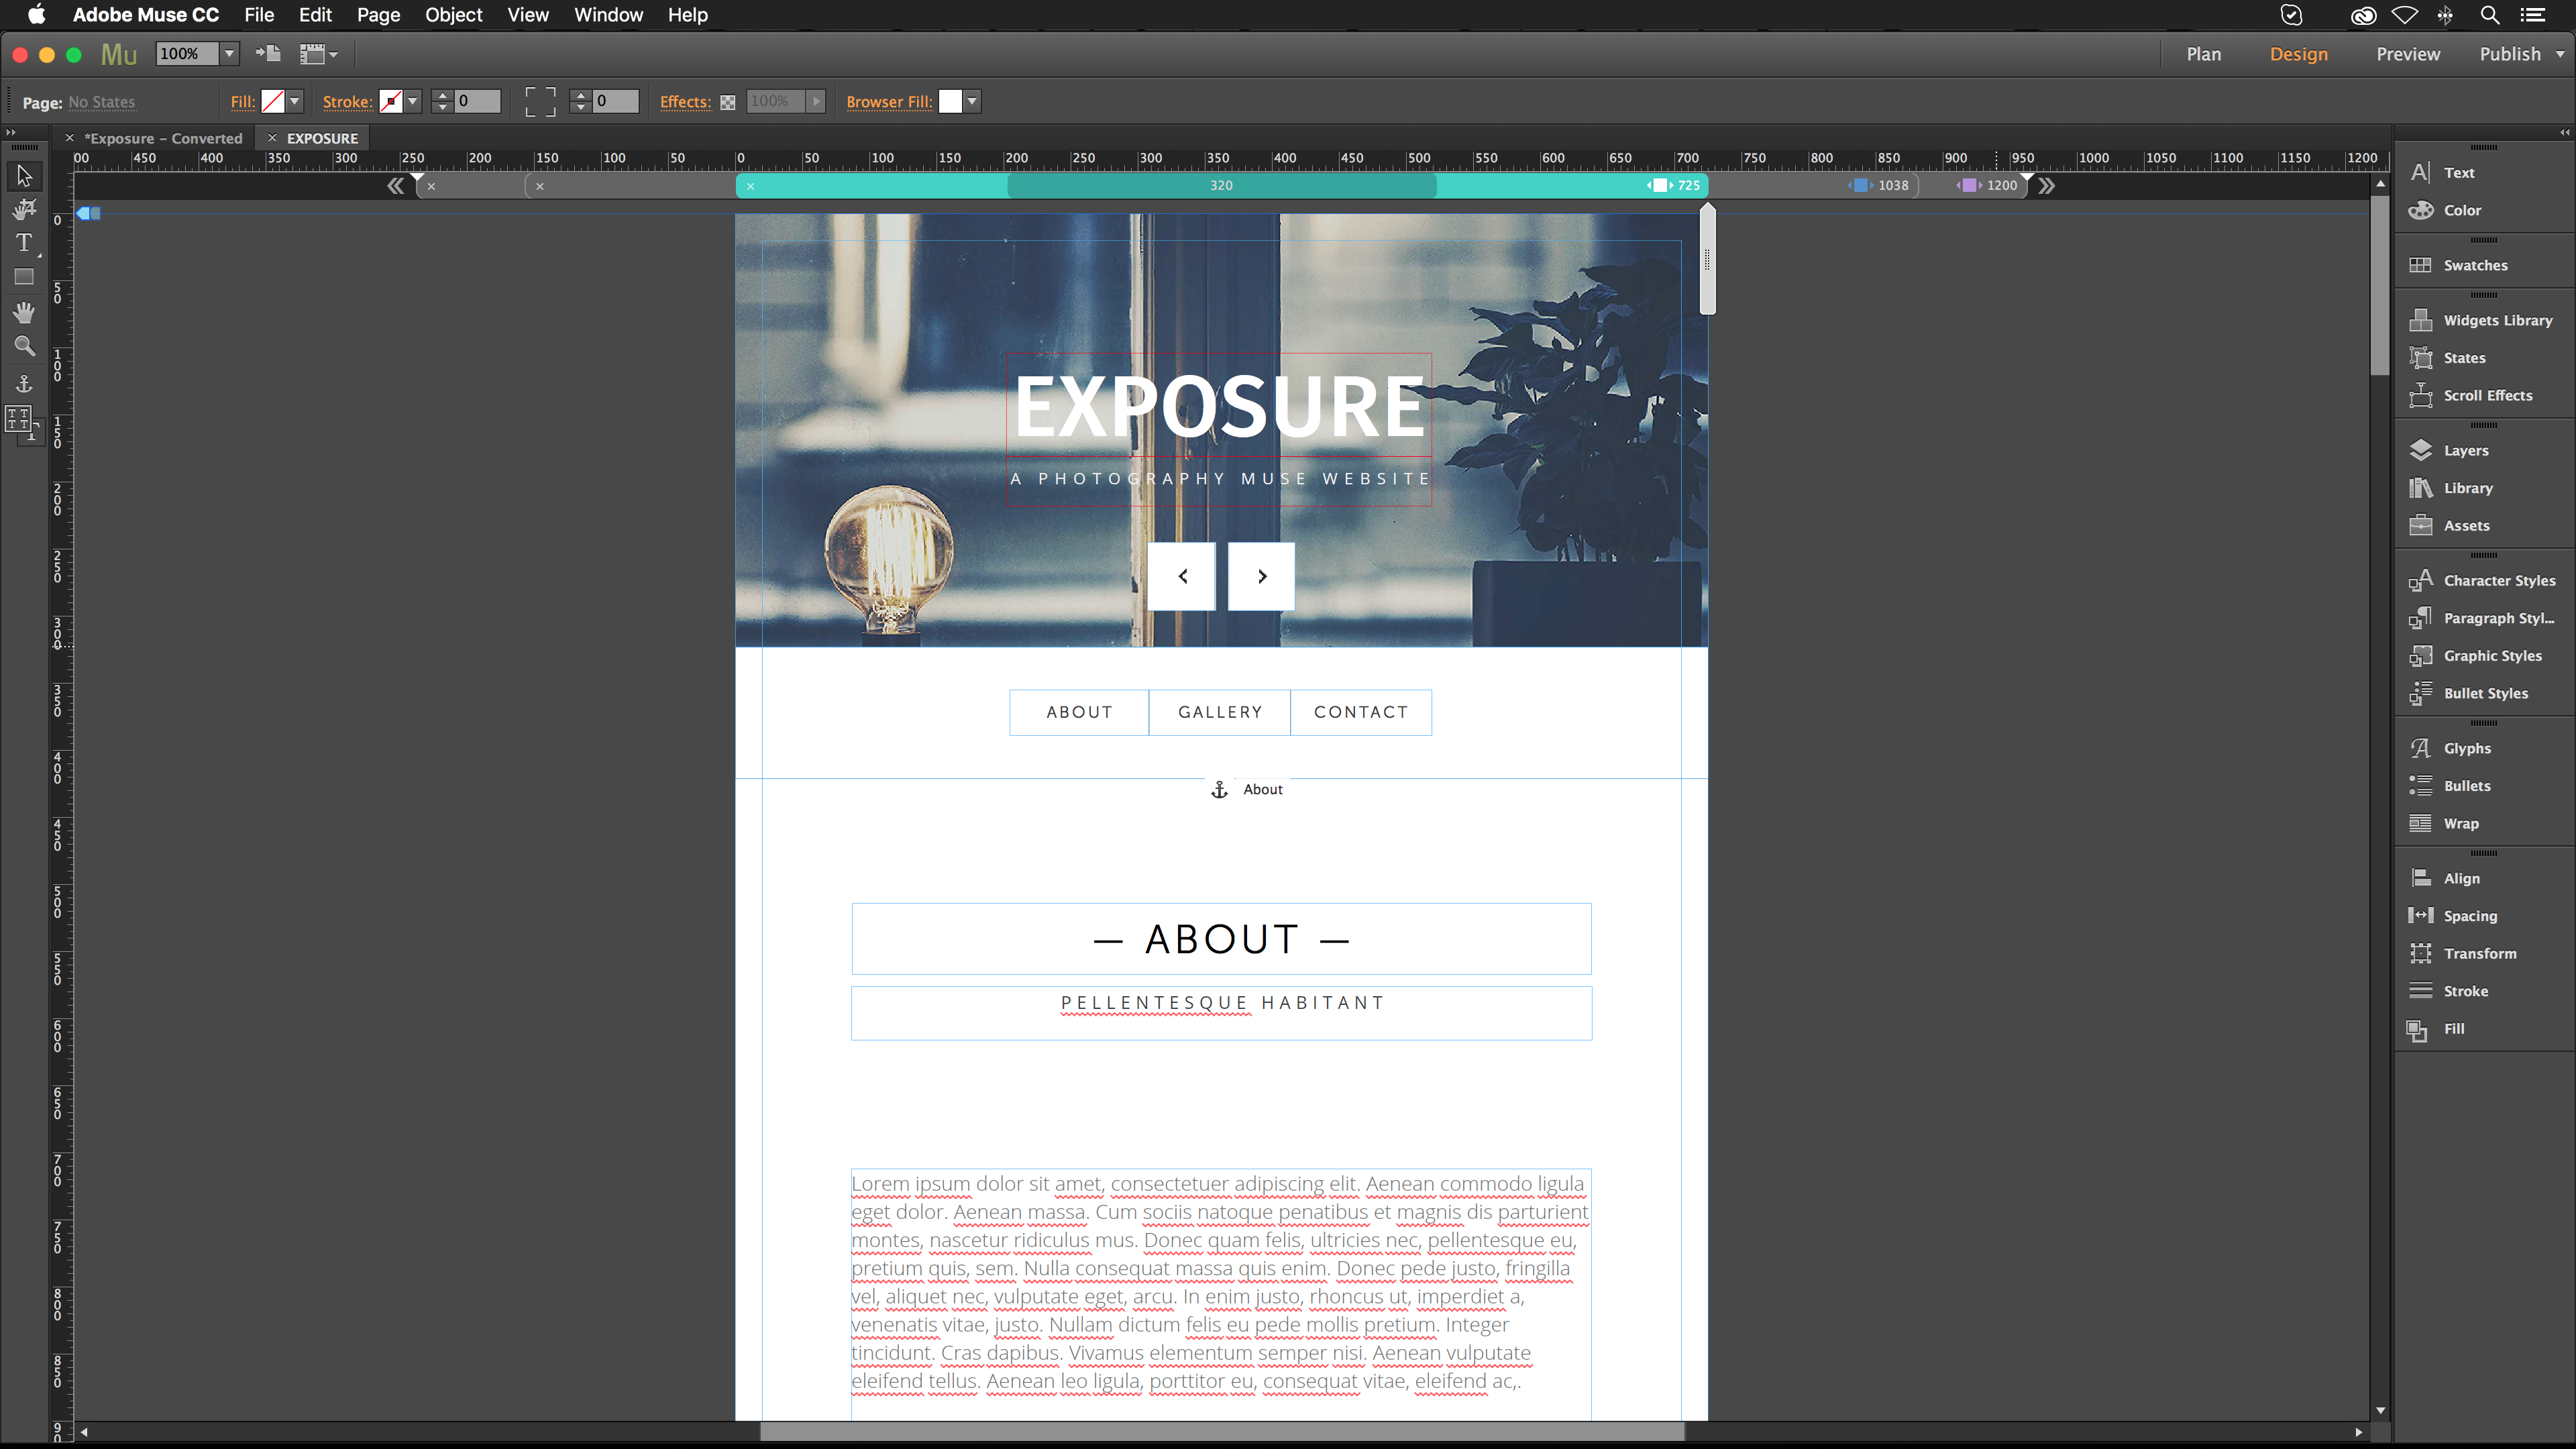
Task: Switch to the Exposure - Converted tab
Action: point(163,138)
